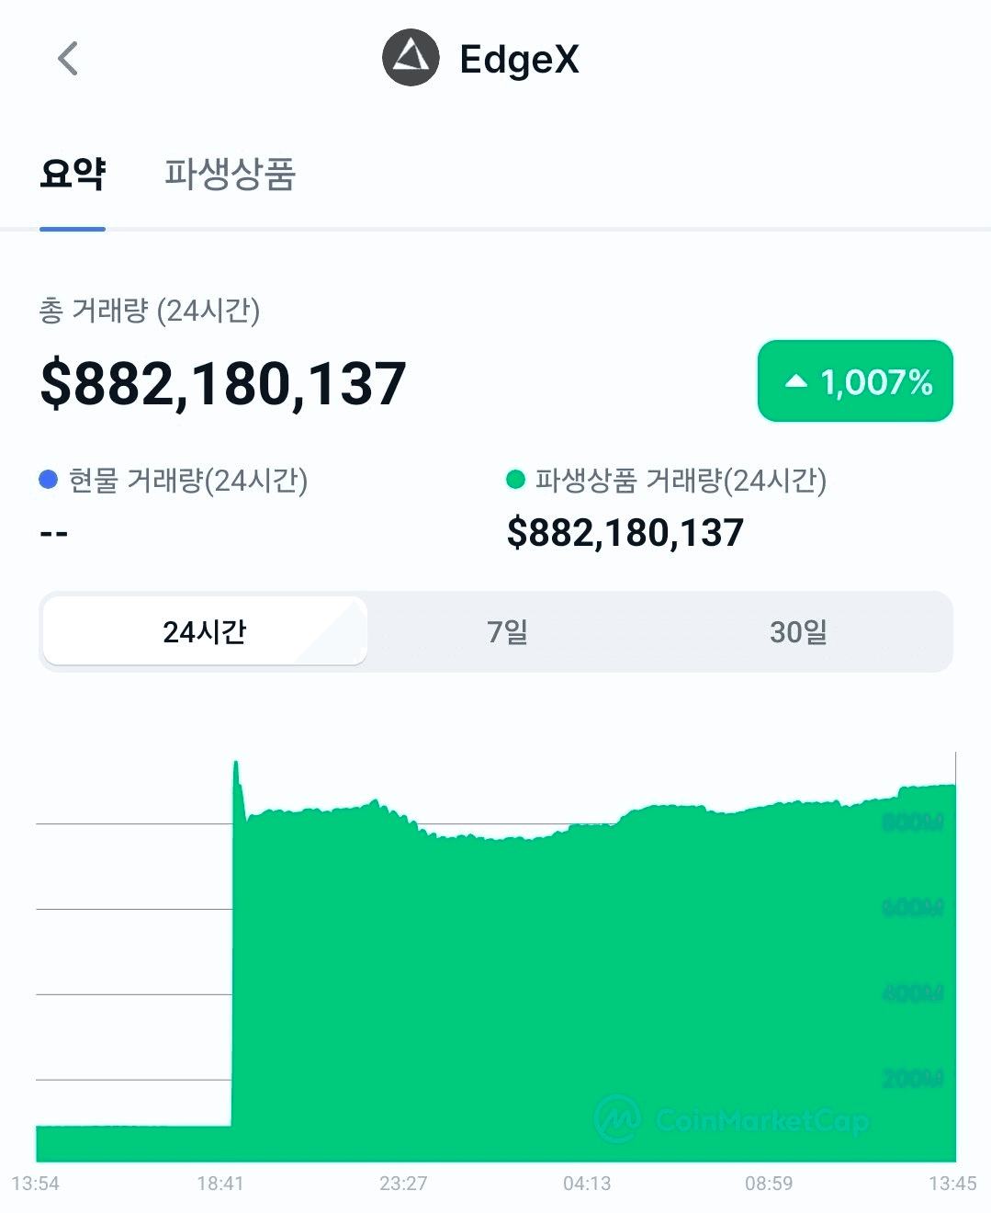Tap the 1,007% change badge

855,381
